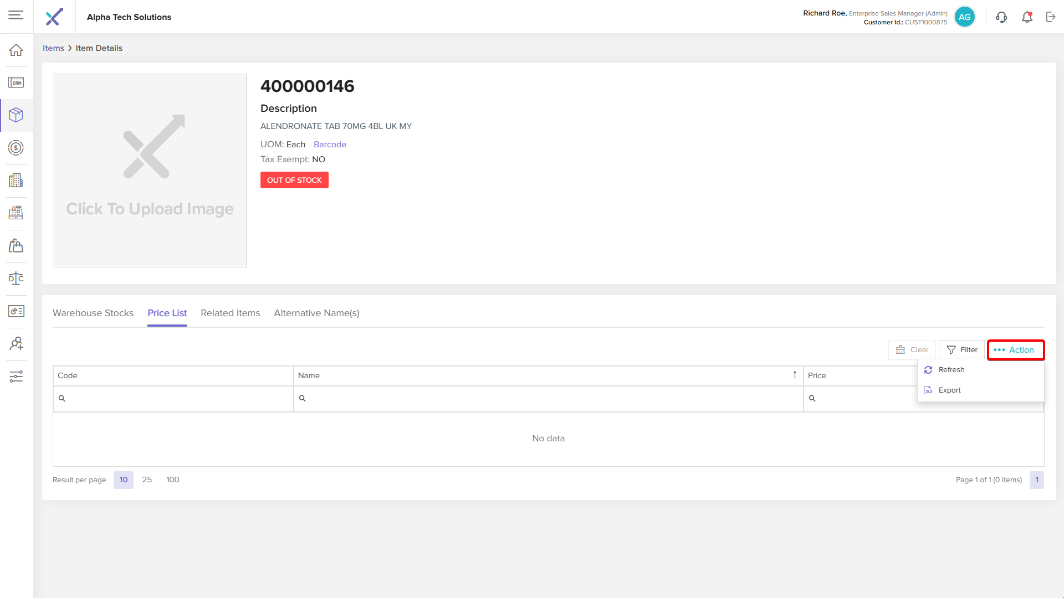Choose Export from the Action menu

pos(949,390)
